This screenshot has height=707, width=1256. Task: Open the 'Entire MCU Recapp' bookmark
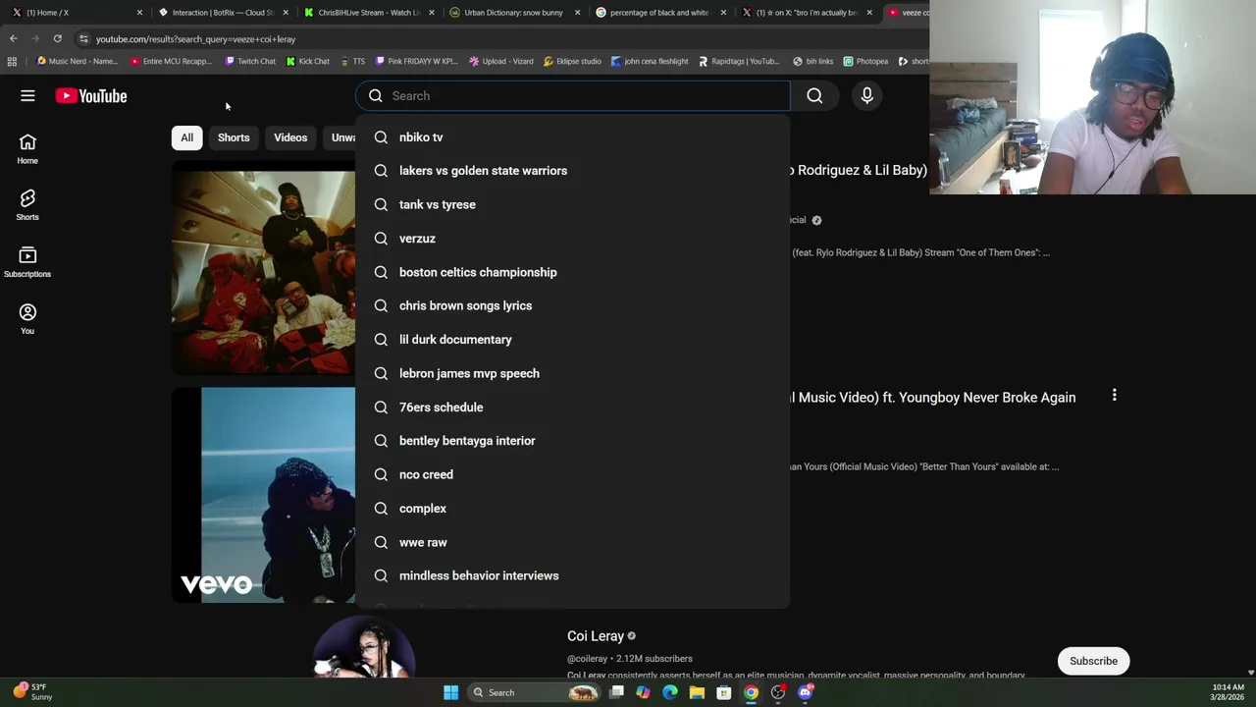pos(171,61)
